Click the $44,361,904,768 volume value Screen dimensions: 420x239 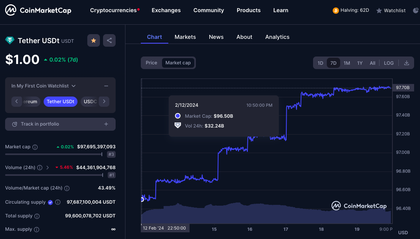(96, 168)
